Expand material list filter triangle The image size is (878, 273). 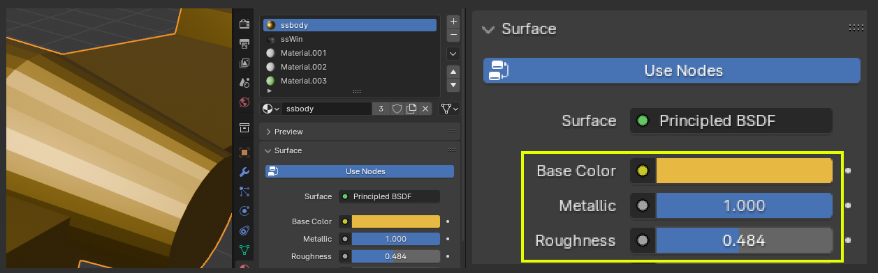[270, 91]
